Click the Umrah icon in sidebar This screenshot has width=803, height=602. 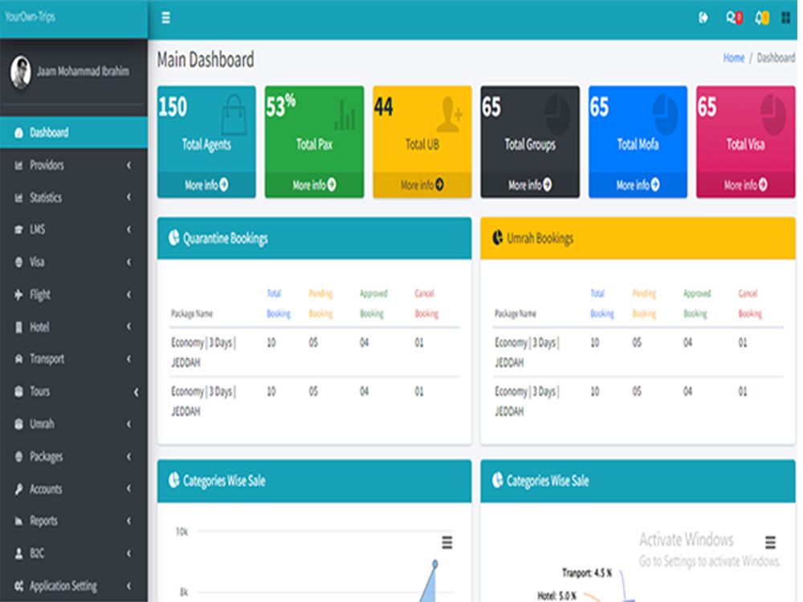pyautogui.click(x=18, y=424)
